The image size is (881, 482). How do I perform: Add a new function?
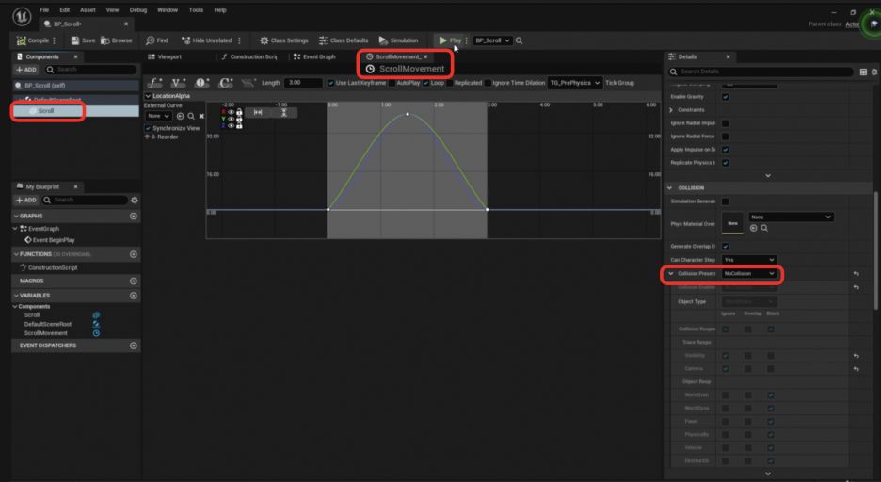pyautogui.click(x=133, y=254)
